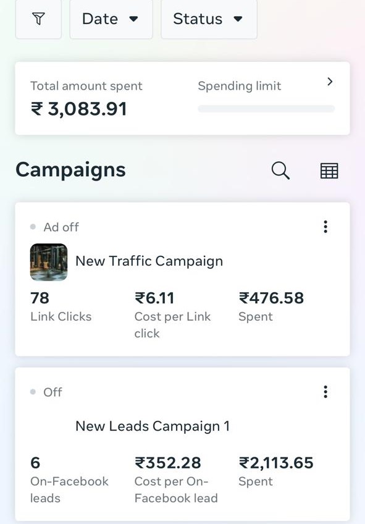365x524 pixels.
Task: Tap the Ad off status indicator
Action: click(x=55, y=227)
